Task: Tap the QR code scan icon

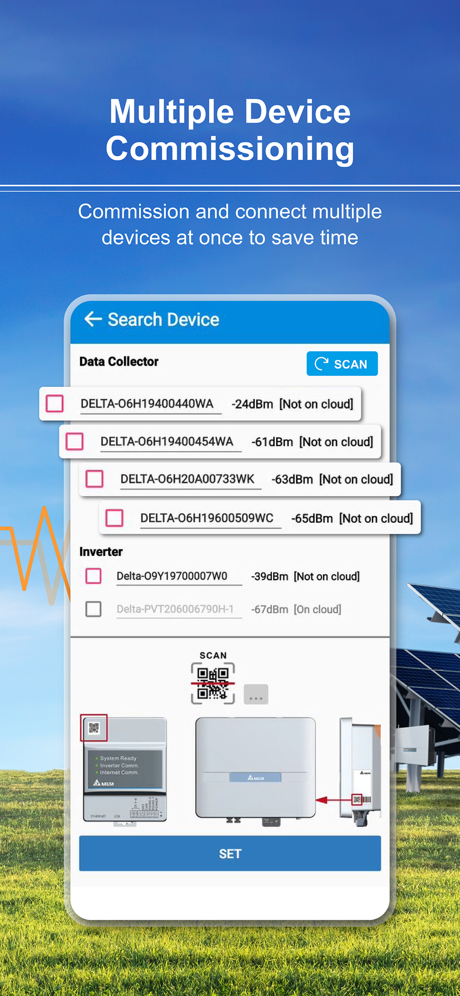Action: click(213, 683)
